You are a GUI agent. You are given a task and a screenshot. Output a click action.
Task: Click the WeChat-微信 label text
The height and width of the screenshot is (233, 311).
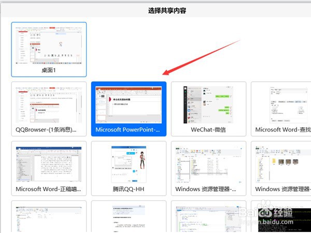pos(208,129)
